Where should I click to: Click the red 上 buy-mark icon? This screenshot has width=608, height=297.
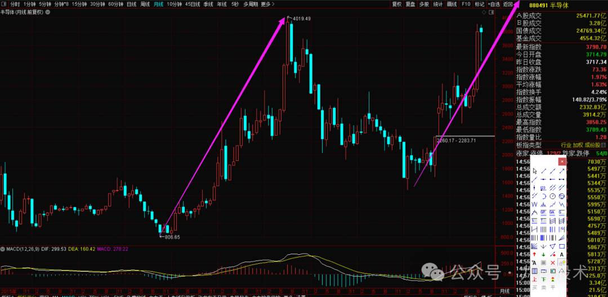534,279
